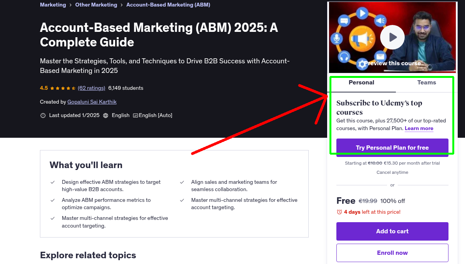The width and height of the screenshot is (465, 264).
Task: Add the course to cart
Action: (x=392, y=231)
